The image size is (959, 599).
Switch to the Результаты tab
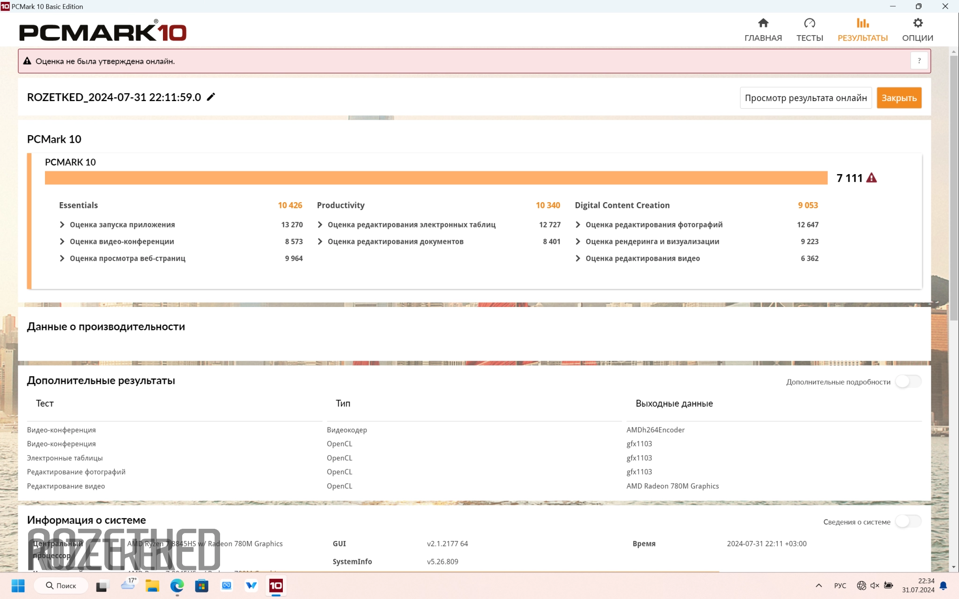[x=862, y=30]
